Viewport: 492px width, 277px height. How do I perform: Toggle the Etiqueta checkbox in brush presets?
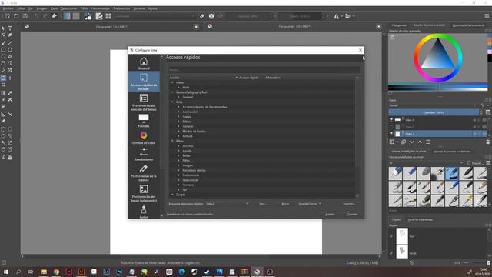coord(469,163)
